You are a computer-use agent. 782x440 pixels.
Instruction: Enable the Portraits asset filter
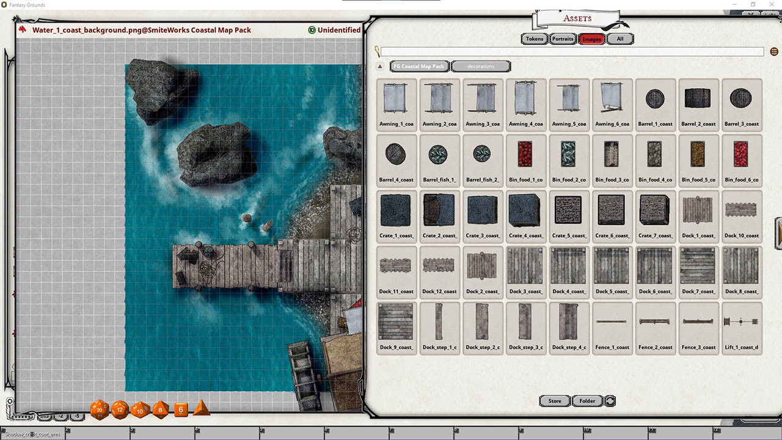click(x=562, y=39)
